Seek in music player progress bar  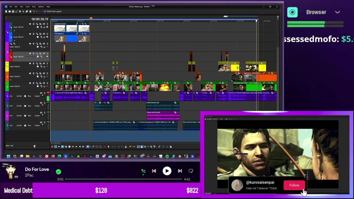point(124,179)
